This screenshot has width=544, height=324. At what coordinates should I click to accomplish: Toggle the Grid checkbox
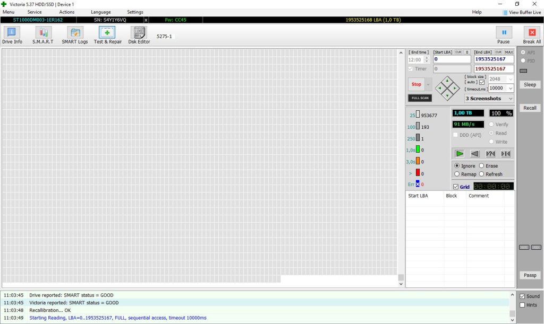(456, 187)
